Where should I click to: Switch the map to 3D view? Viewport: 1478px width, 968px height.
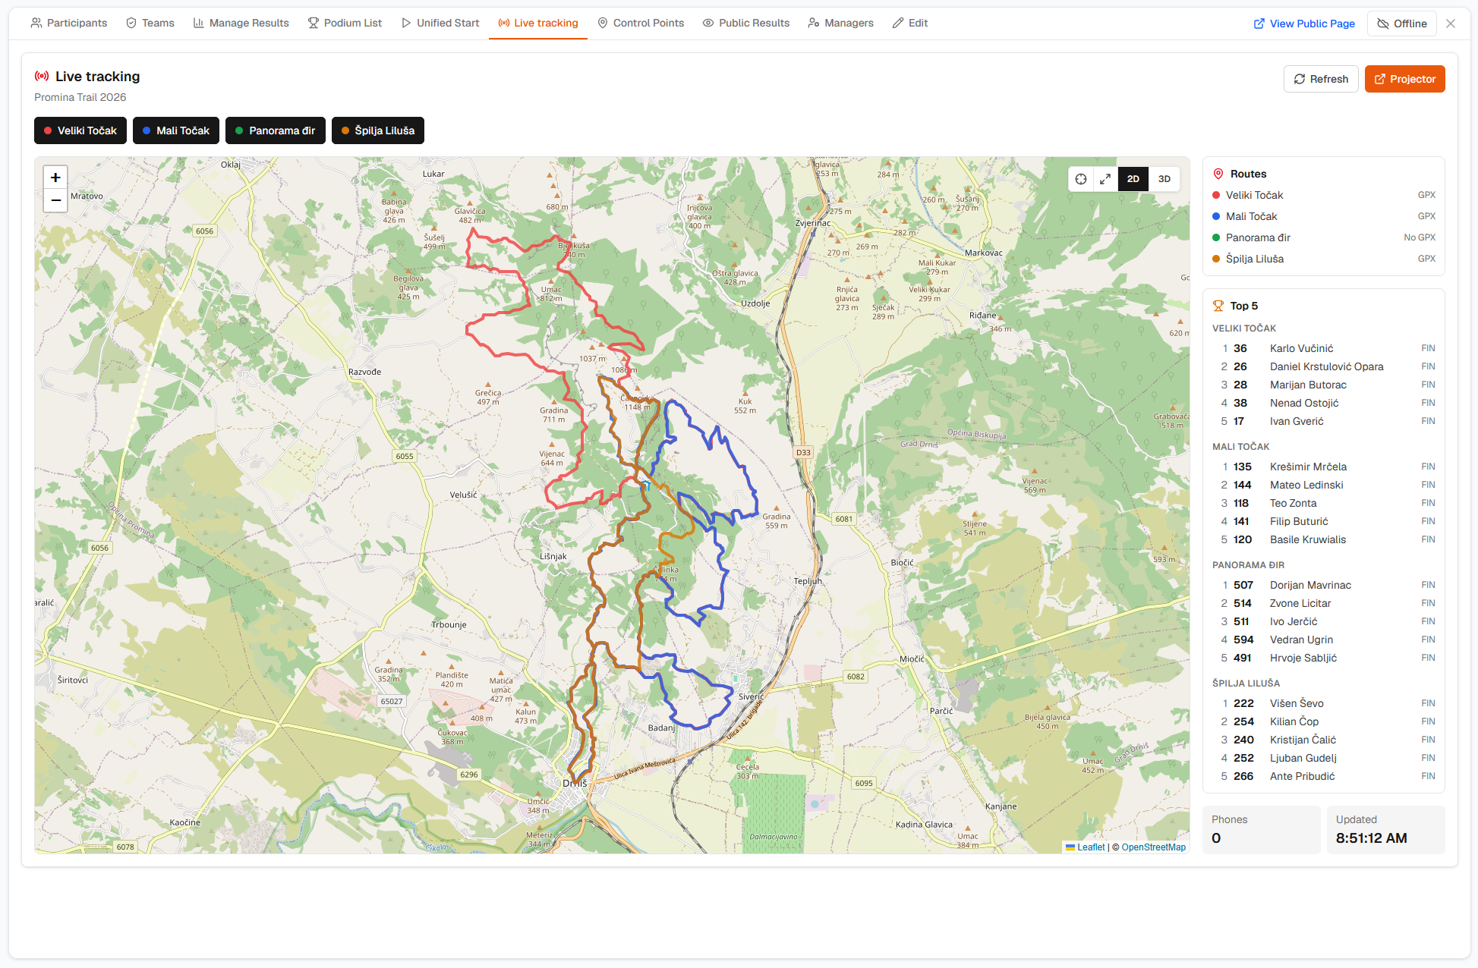1164,179
